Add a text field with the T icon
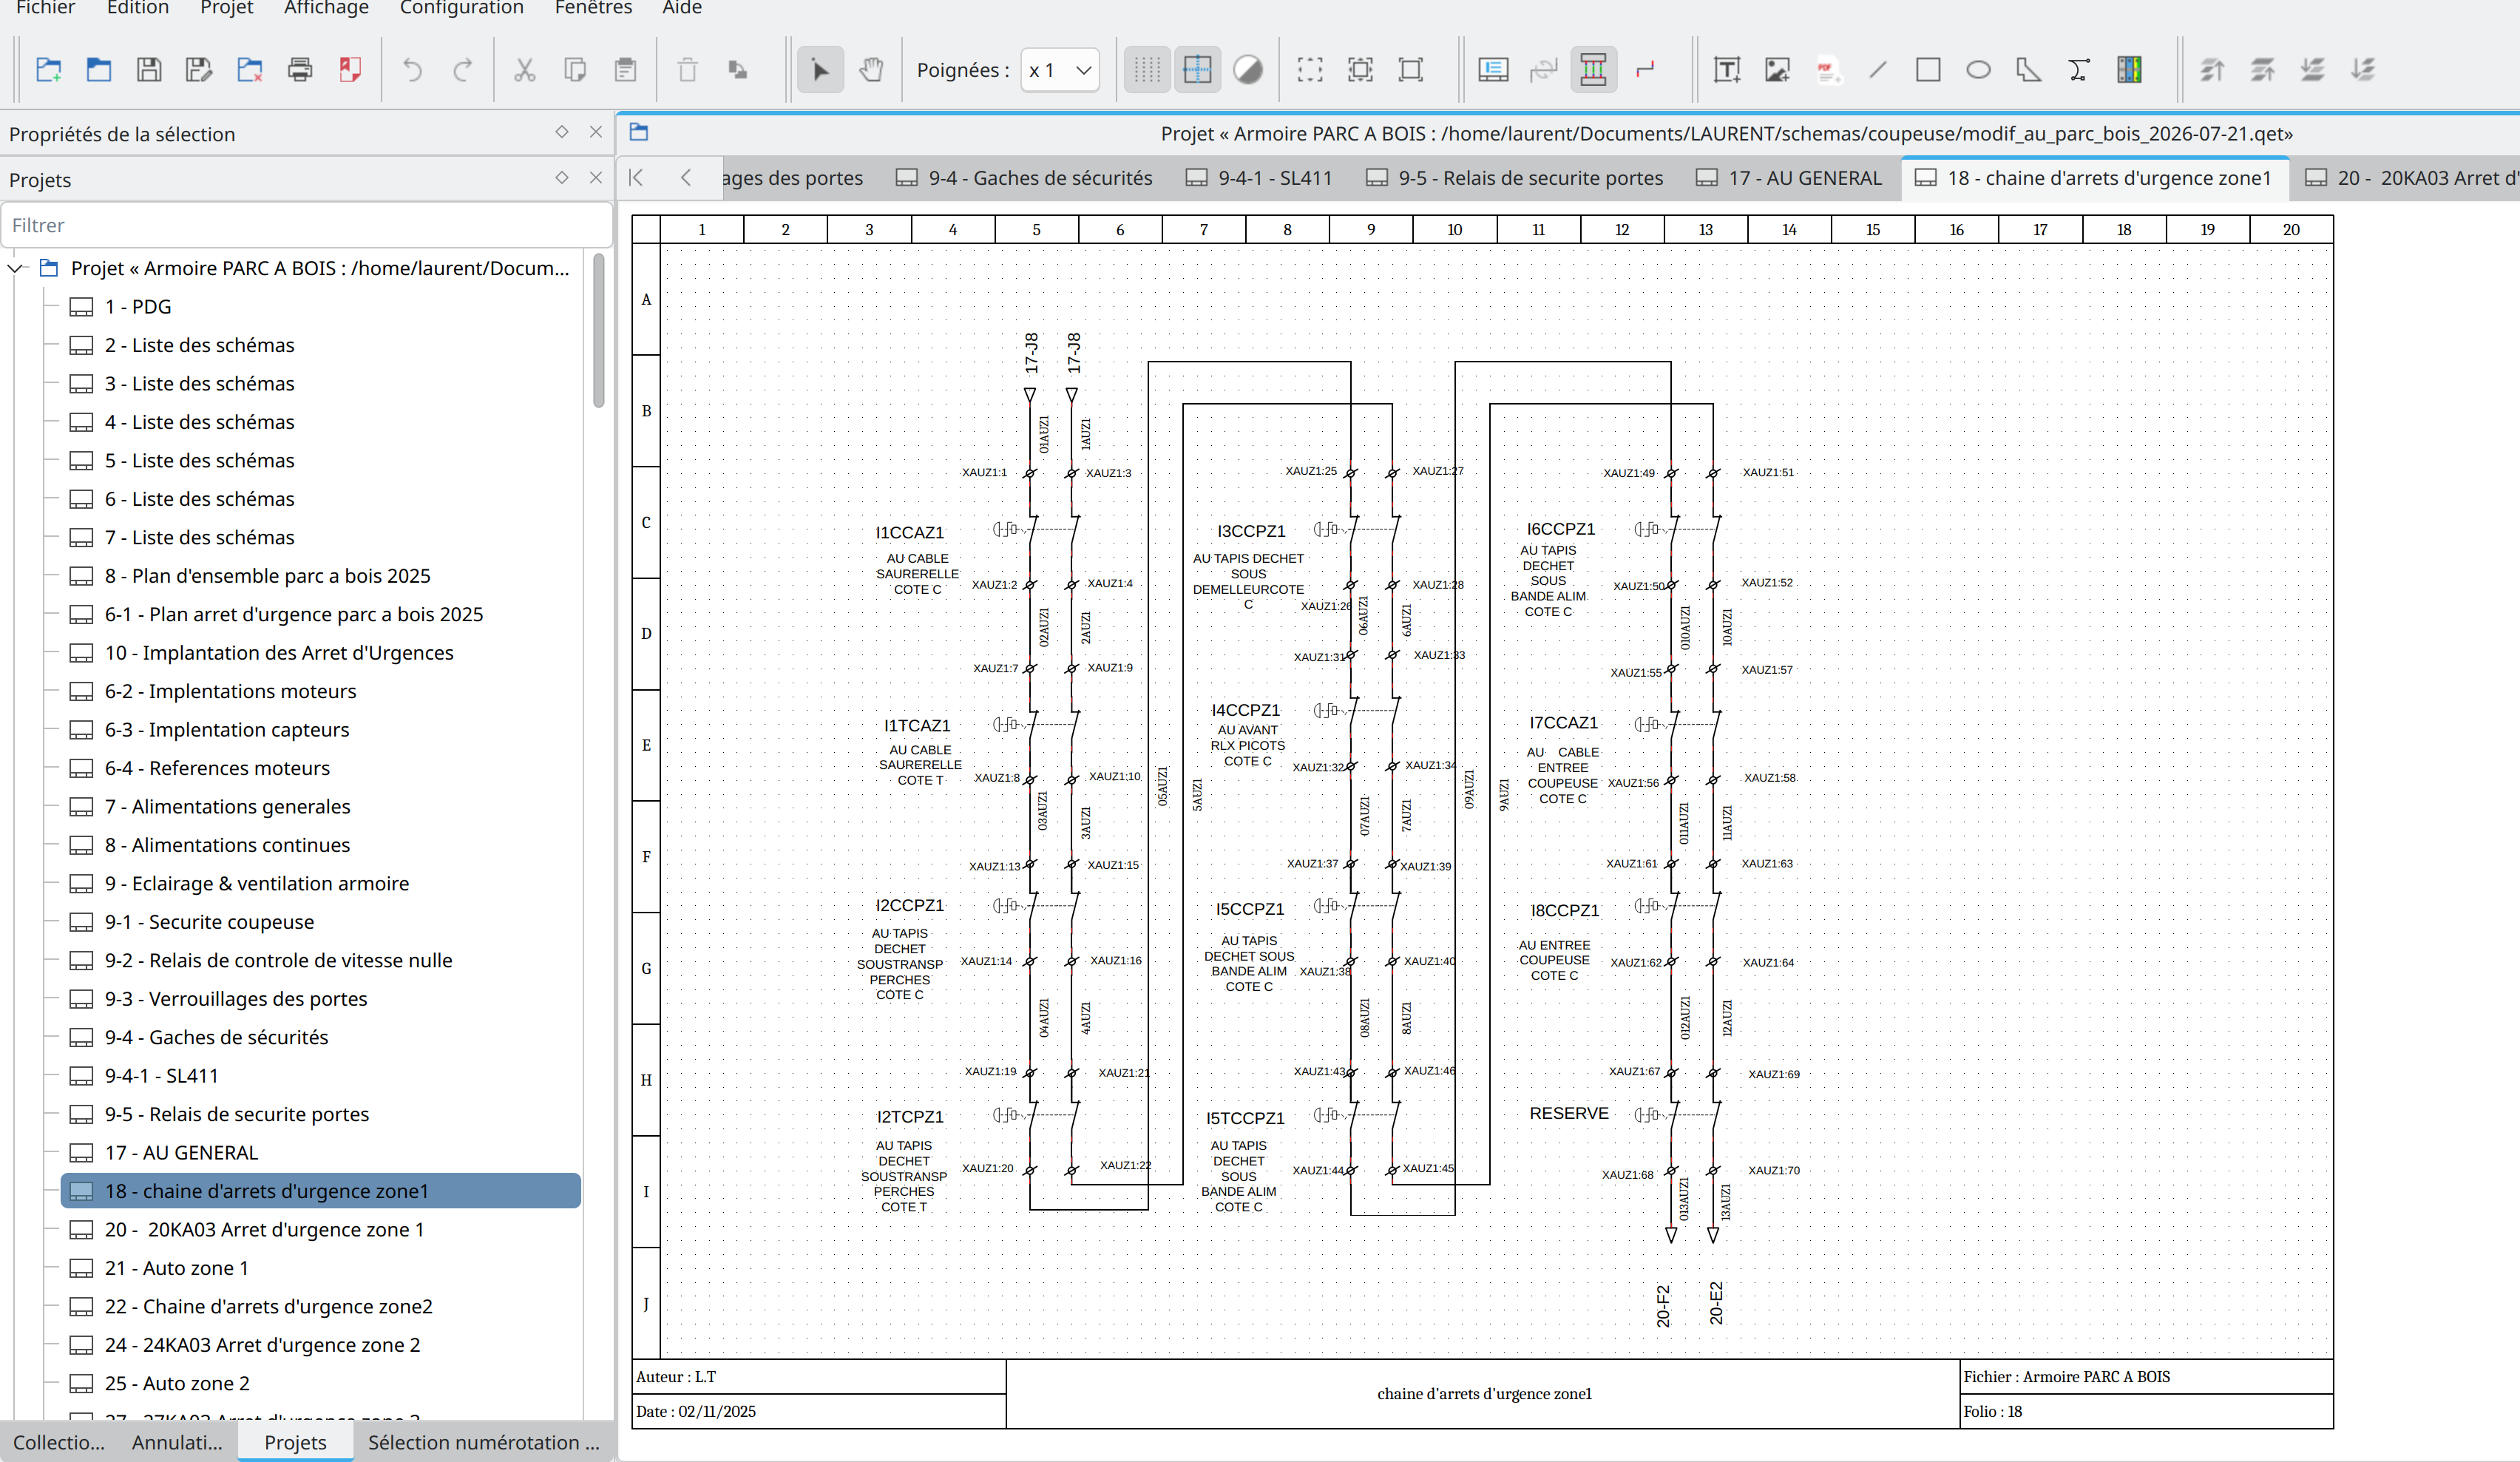This screenshot has width=2520, height=1462. pyautogui.click(x=1727, y=70)
